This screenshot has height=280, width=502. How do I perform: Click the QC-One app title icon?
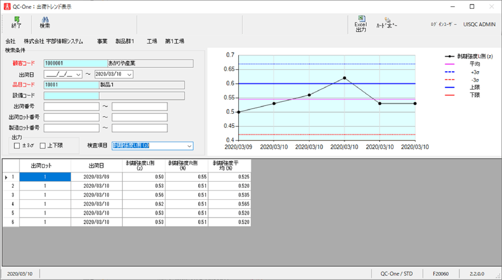[7, 7]
